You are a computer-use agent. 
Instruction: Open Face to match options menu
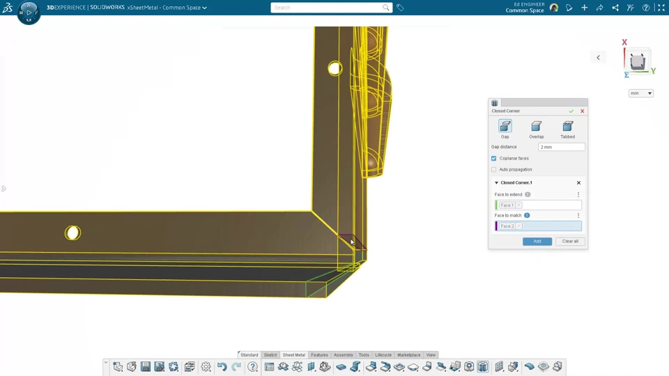click(578, 215)
